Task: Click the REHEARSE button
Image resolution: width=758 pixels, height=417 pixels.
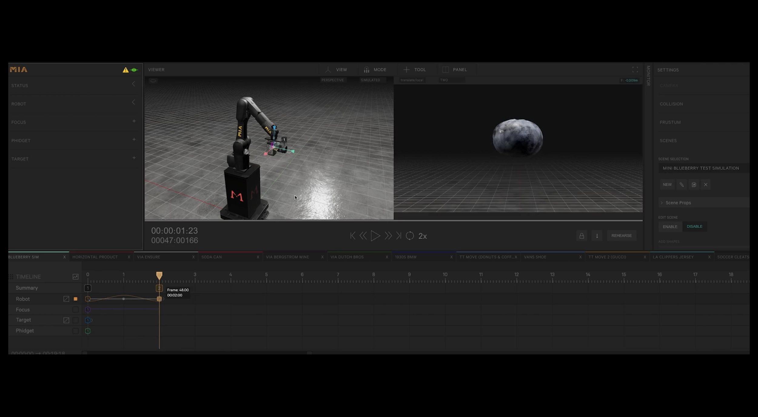Action: point(622,235)
